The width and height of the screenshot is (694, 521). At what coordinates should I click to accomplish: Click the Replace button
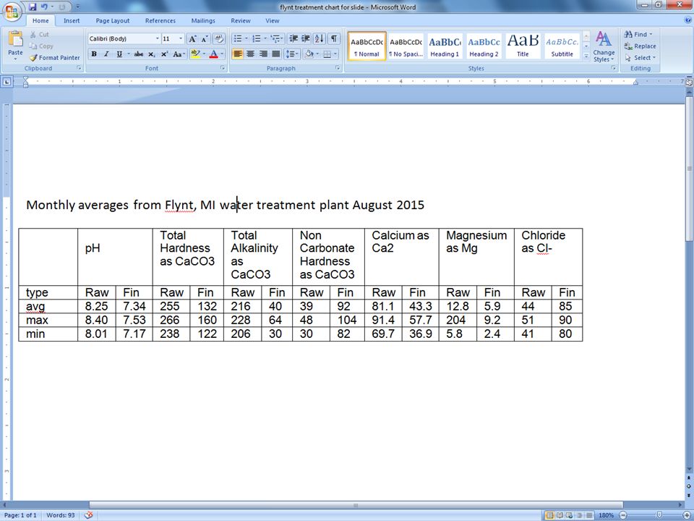click(x=640, y=46)
